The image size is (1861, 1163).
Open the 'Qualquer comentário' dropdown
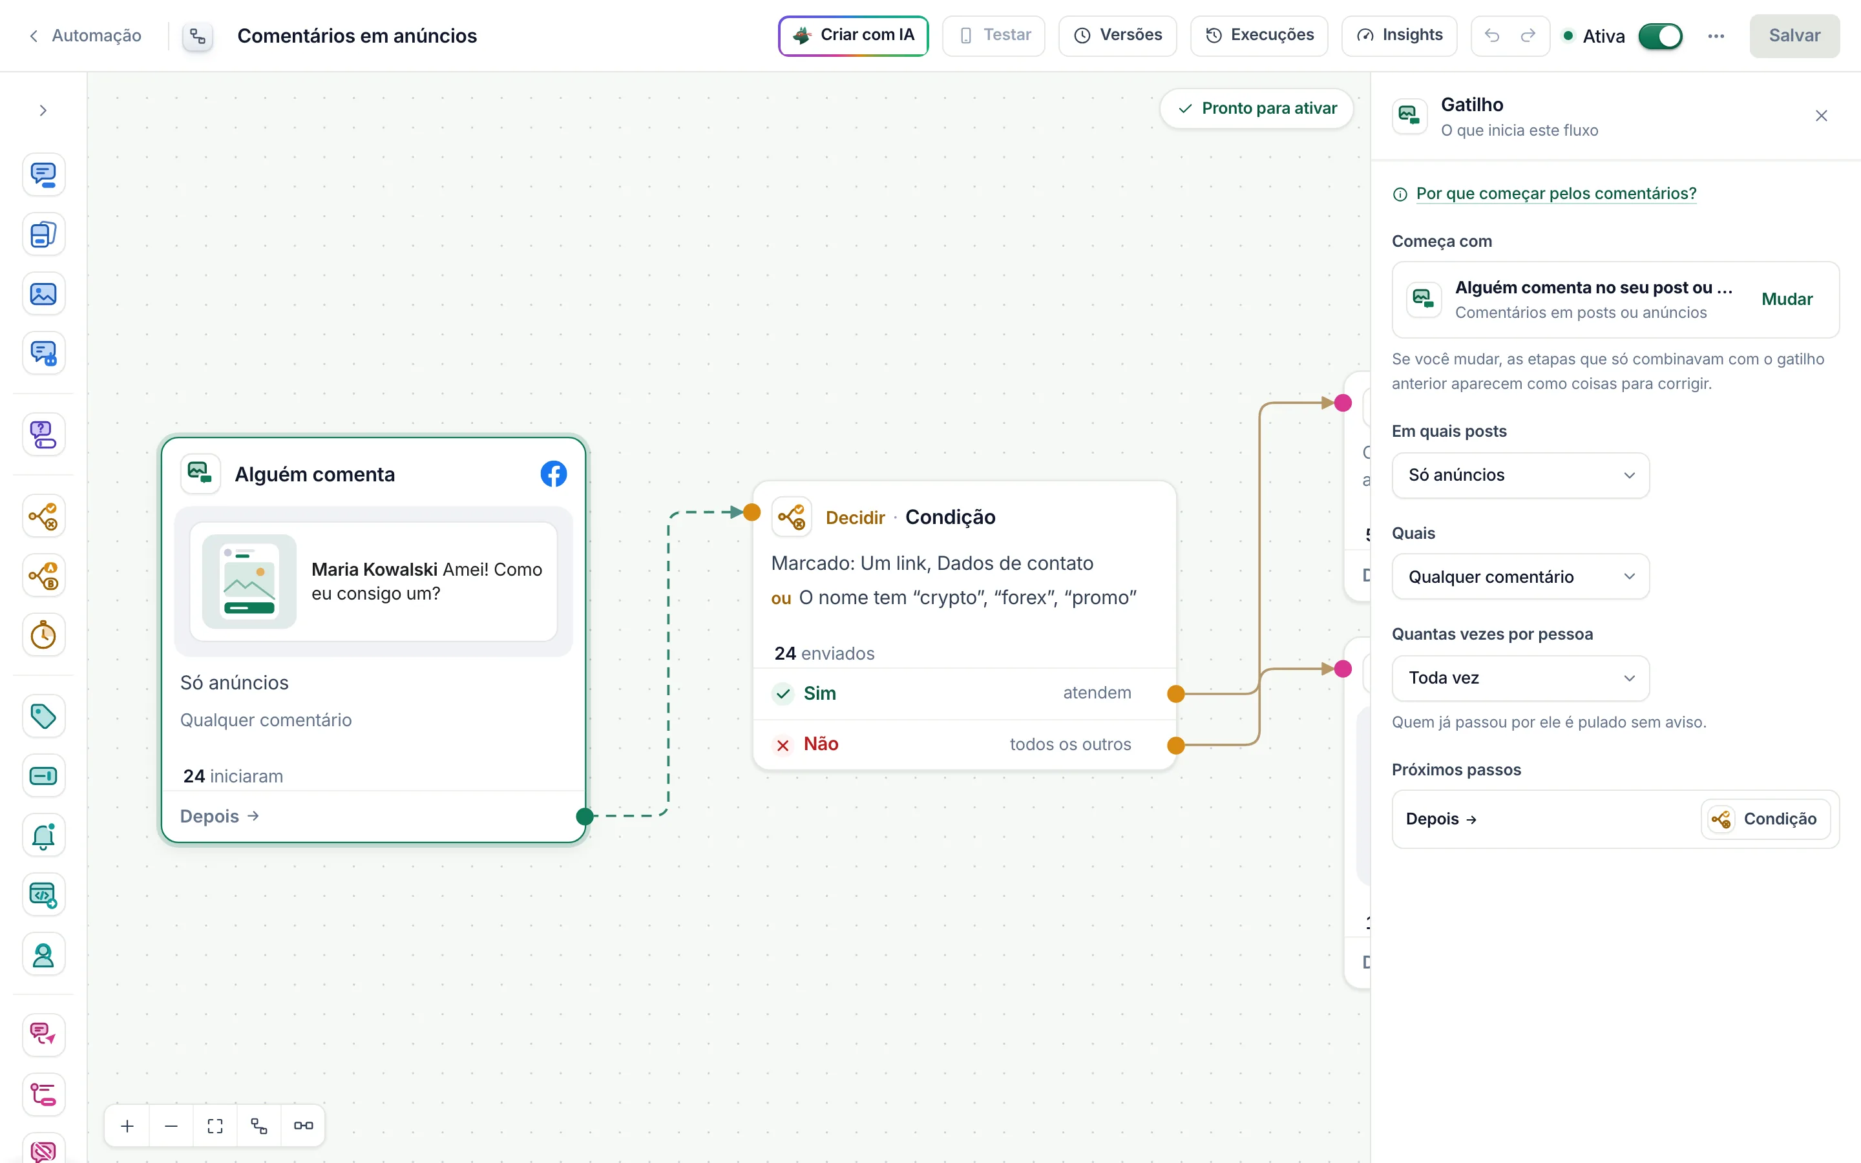pyautogui.click(x=1520, y=577)
